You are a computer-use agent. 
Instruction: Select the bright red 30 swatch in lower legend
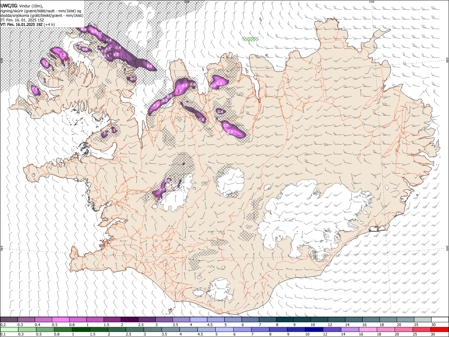point(439,329)
